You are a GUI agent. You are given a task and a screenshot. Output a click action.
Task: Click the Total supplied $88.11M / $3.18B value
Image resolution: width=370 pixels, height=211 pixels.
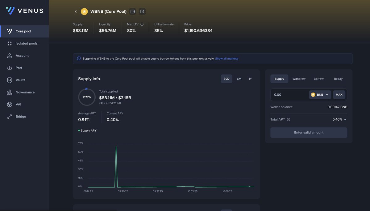pyautogui.click(x=115, y=98)
